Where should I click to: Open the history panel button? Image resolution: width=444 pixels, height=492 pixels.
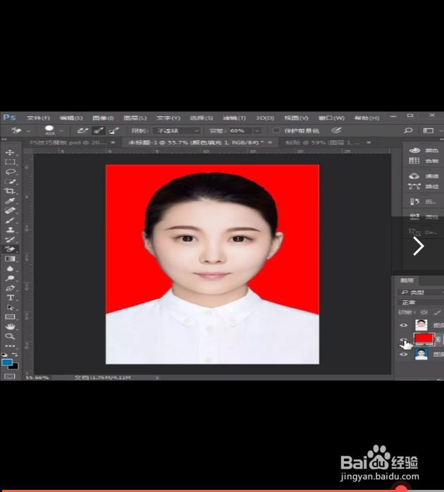coord(424,202)
